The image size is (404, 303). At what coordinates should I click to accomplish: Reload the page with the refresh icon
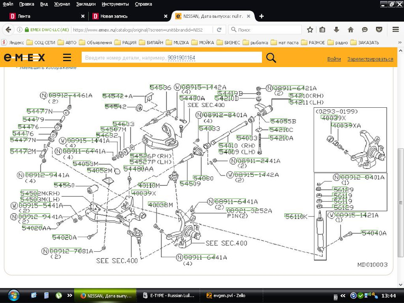coord(219,29)
